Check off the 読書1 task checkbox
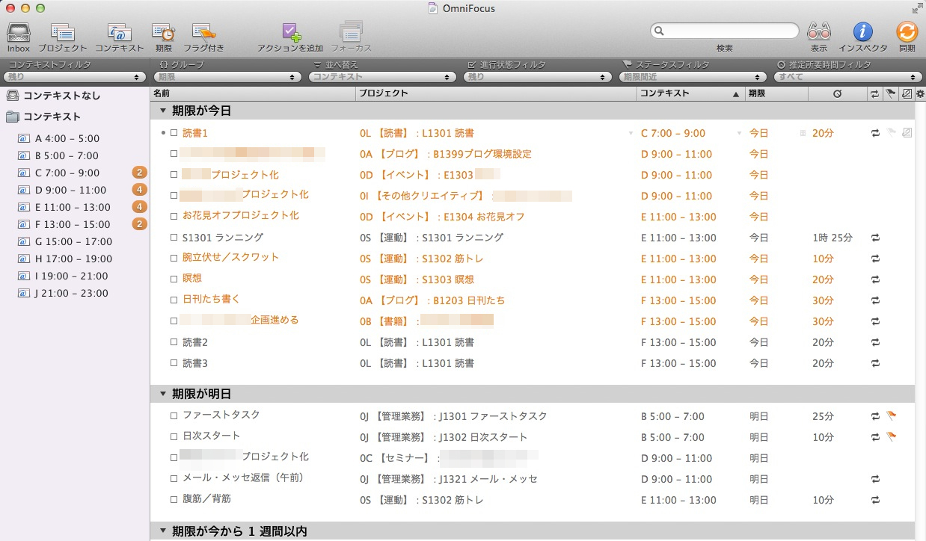The height and width of the screenshot is (541, 926). (174, 133)
